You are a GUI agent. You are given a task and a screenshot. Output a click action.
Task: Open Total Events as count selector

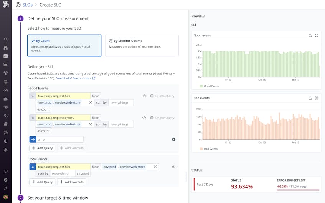tap(83, 173)
